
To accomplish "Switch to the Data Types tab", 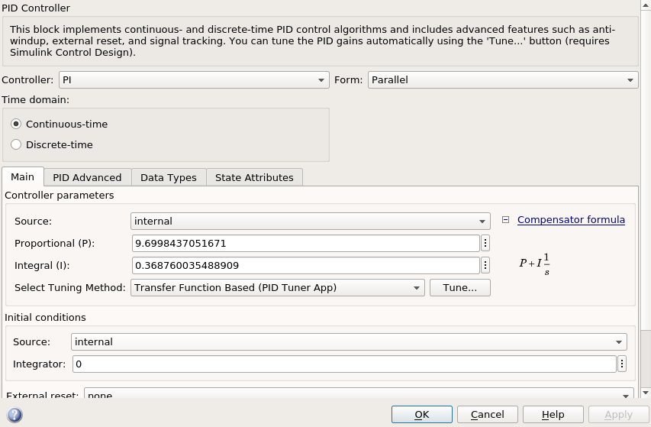I will [x=169, y=178].
